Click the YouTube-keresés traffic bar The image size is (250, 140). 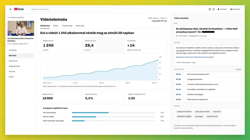113,113
